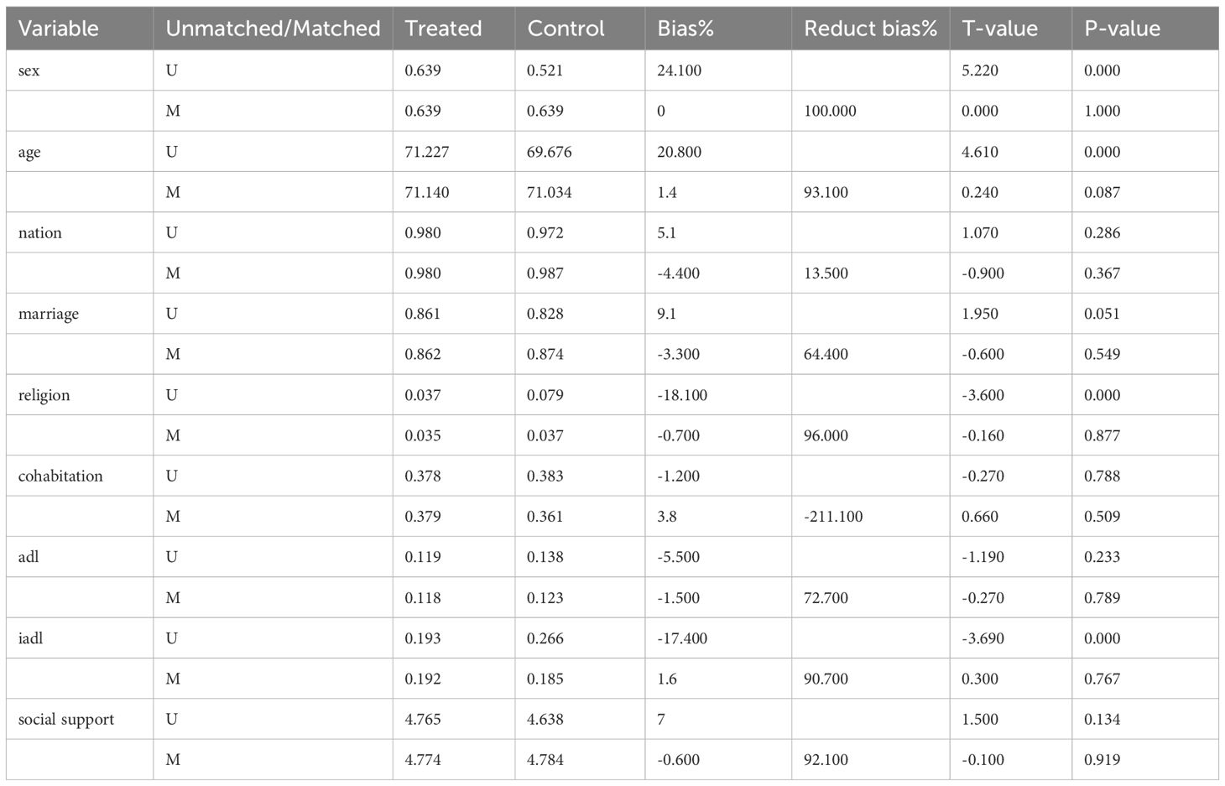Select the 69.676 control value
Image resolution: width=1225 pixels, height=786 pixels.
[549, 152]
